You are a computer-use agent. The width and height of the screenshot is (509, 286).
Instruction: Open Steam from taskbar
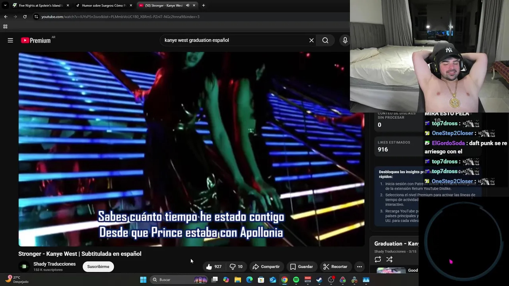point(319,280)
